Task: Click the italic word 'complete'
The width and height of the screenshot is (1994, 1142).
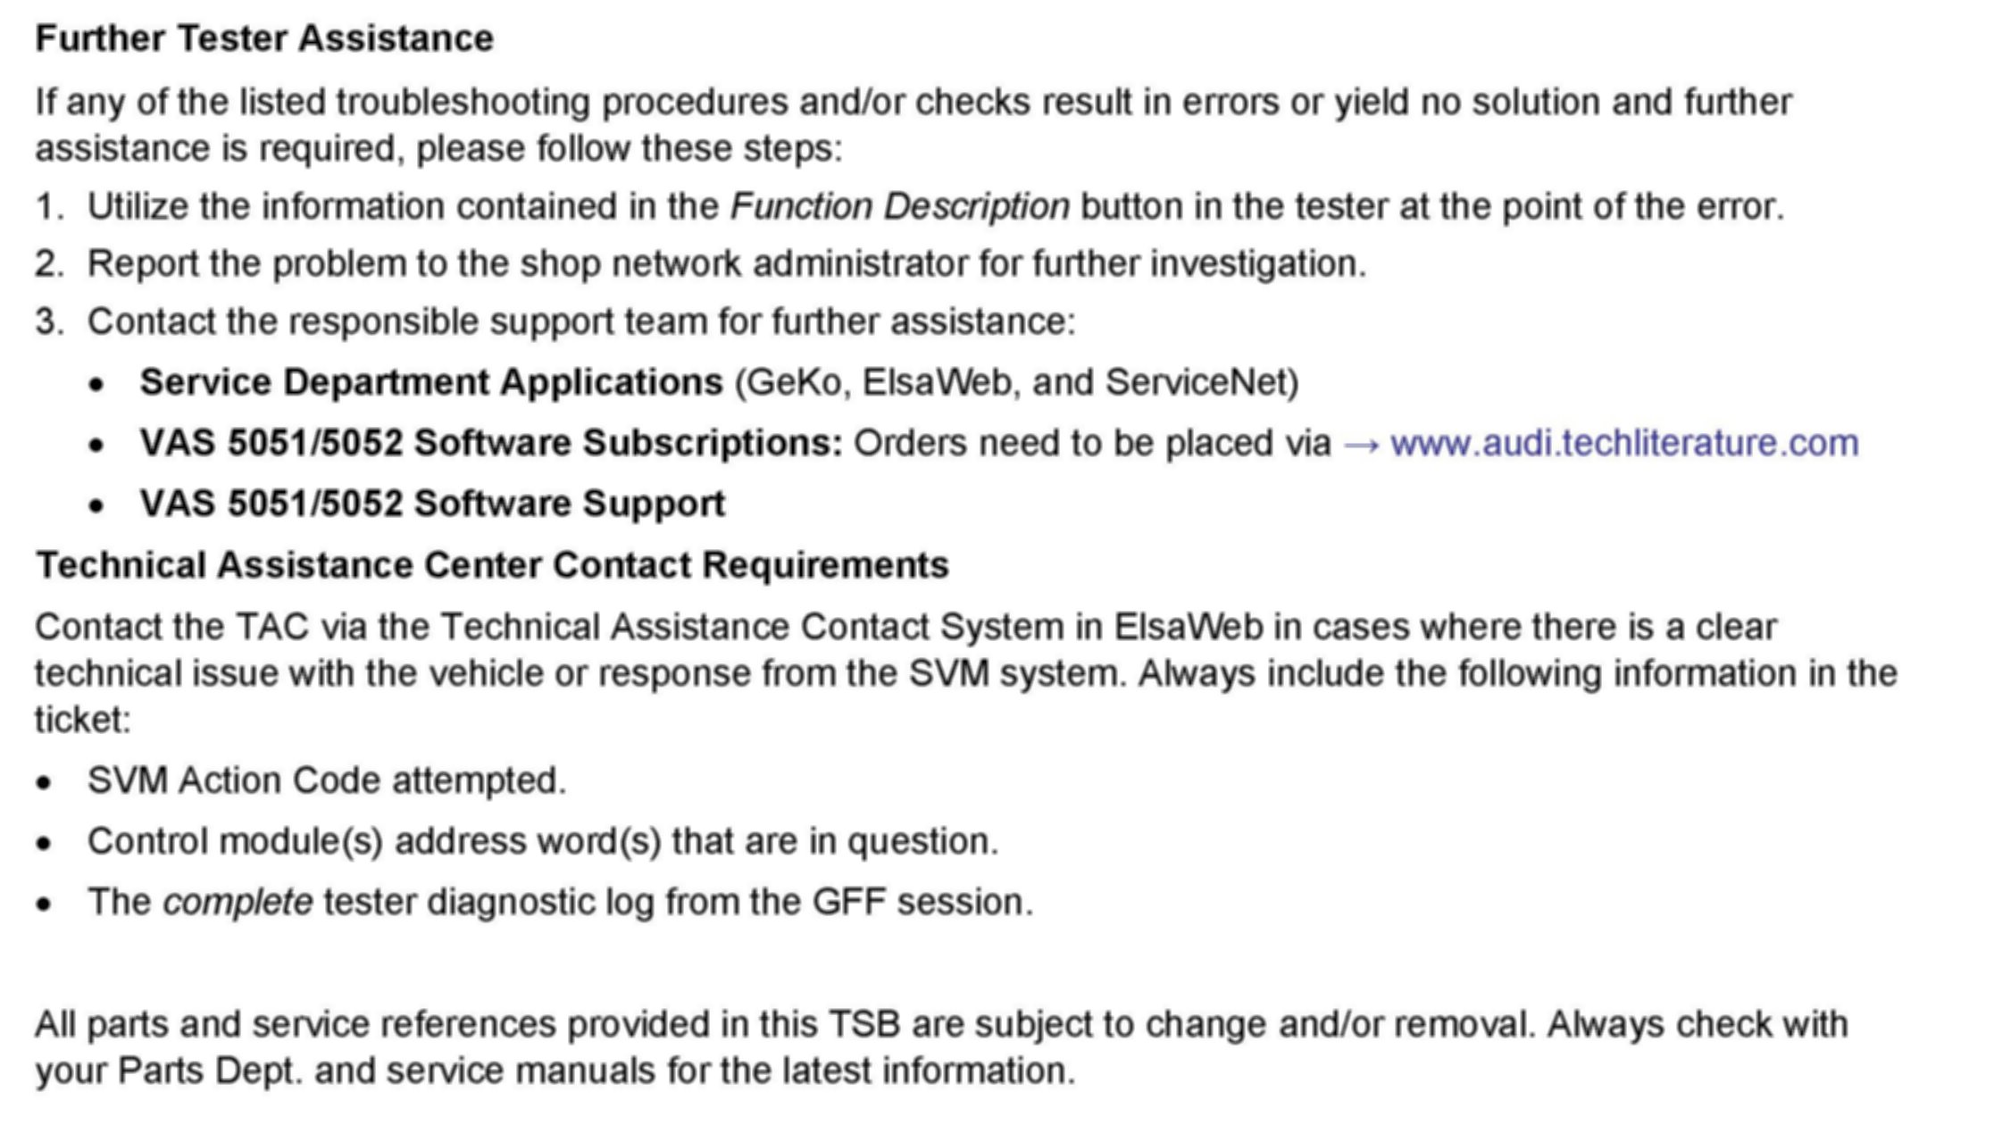Action: (238, 903)
